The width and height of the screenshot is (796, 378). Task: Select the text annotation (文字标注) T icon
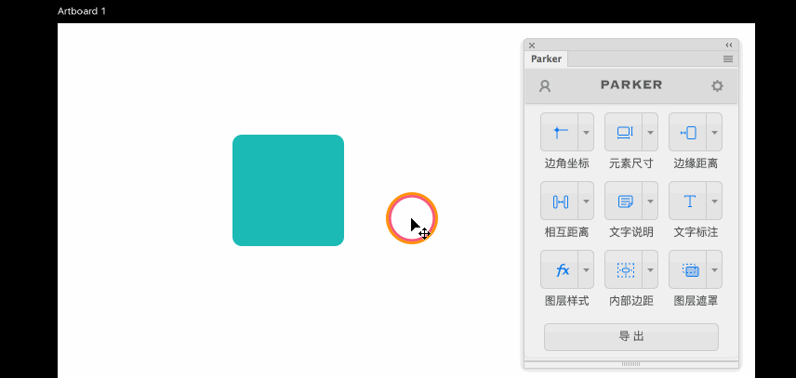coord(688,201)
